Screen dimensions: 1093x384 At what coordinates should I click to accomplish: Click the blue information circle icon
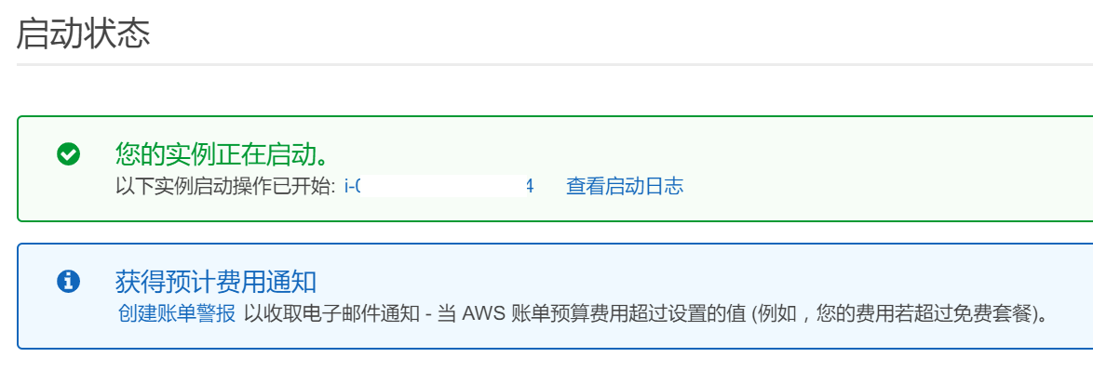click(x=68, y=282)
